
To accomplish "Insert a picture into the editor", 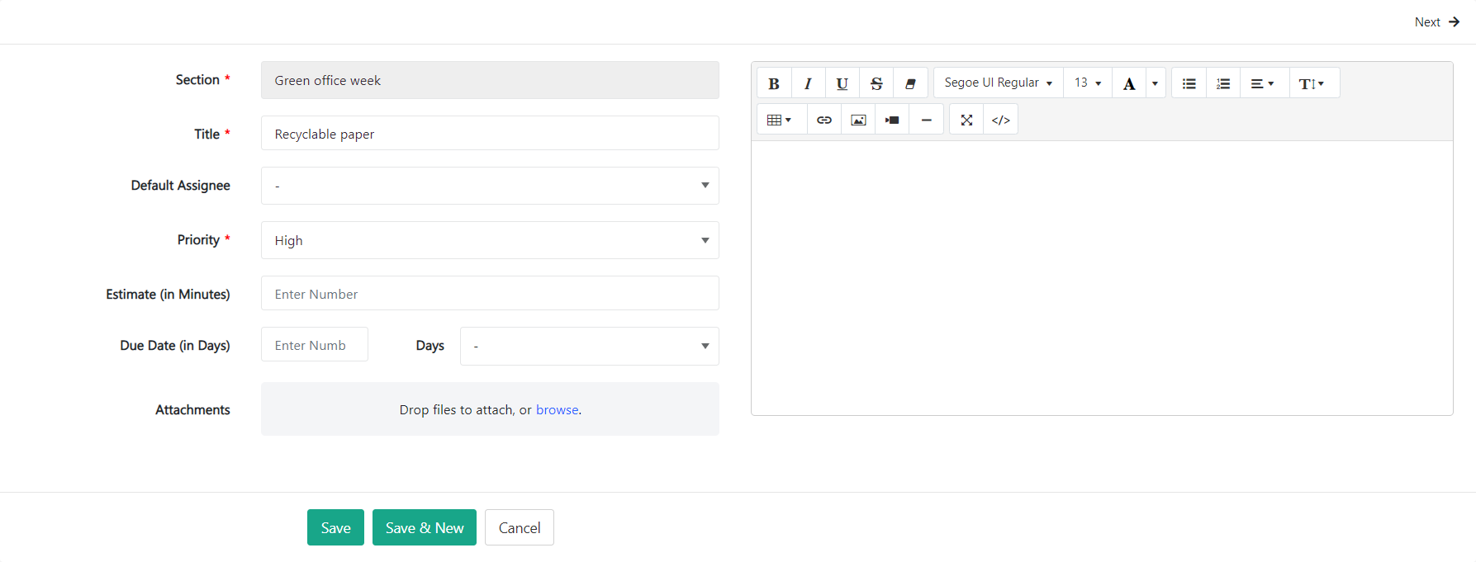I will point(858,120).
